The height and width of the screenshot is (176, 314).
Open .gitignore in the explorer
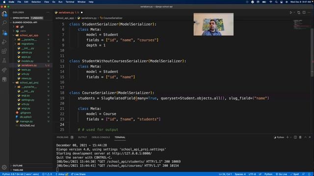[26, 113]
